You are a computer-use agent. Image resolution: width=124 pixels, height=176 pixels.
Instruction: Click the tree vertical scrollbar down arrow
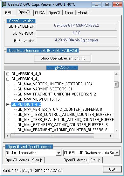point(116,130)
